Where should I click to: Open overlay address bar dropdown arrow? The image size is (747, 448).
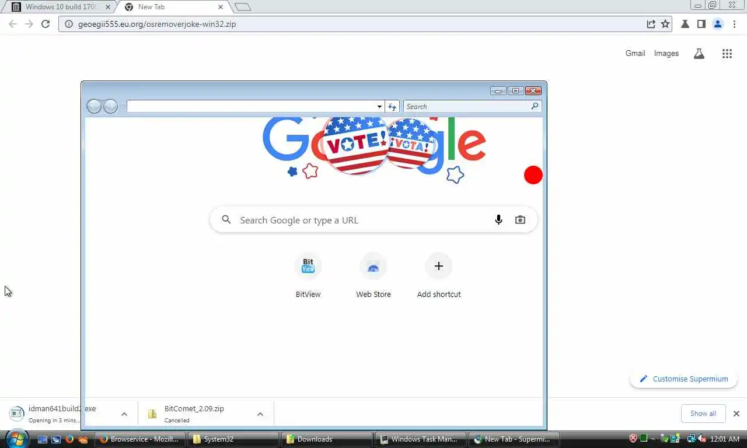[x=379, y=106]
